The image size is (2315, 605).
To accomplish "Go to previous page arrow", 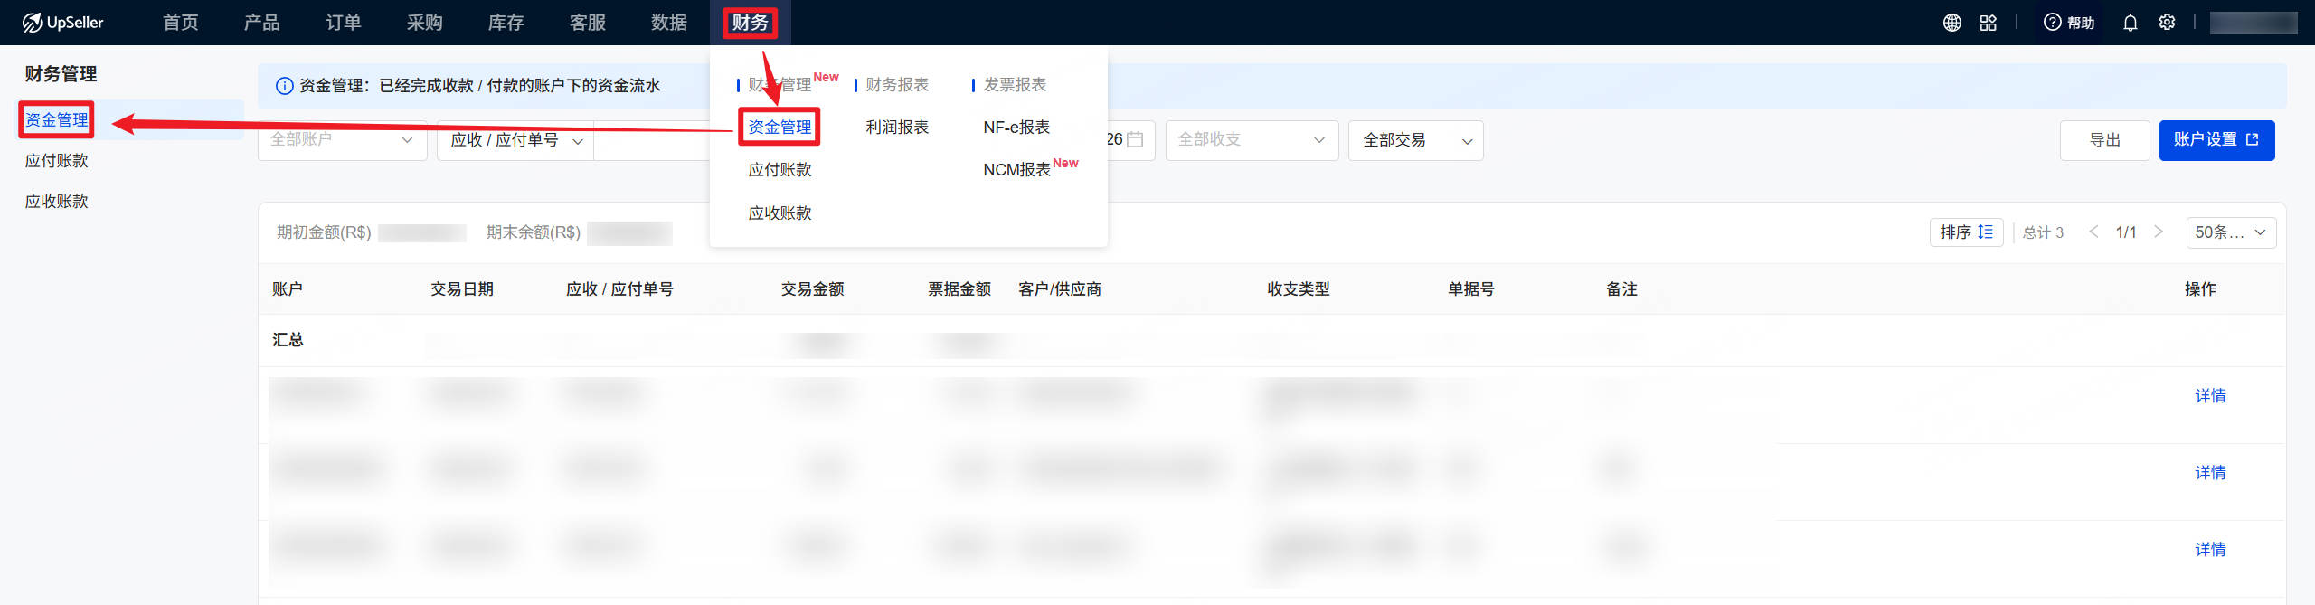I will coord(2093,232).
